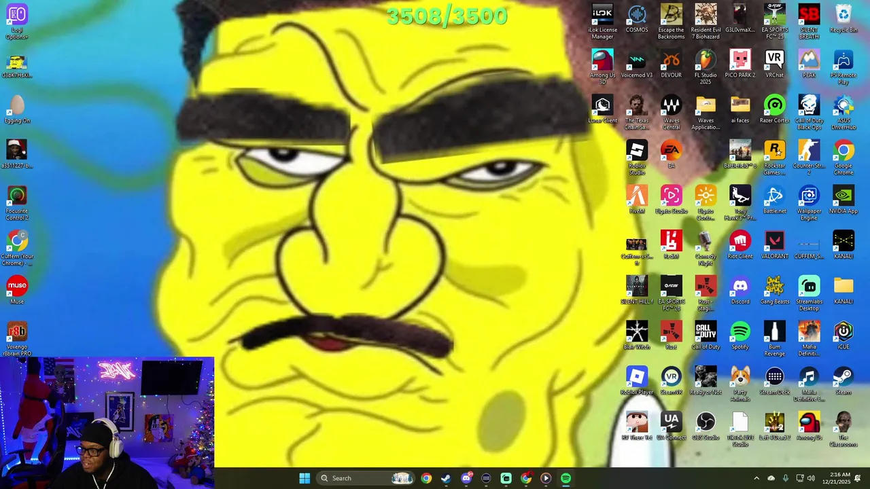Select Voxengo r8brain PRO icon

point(17,338)
